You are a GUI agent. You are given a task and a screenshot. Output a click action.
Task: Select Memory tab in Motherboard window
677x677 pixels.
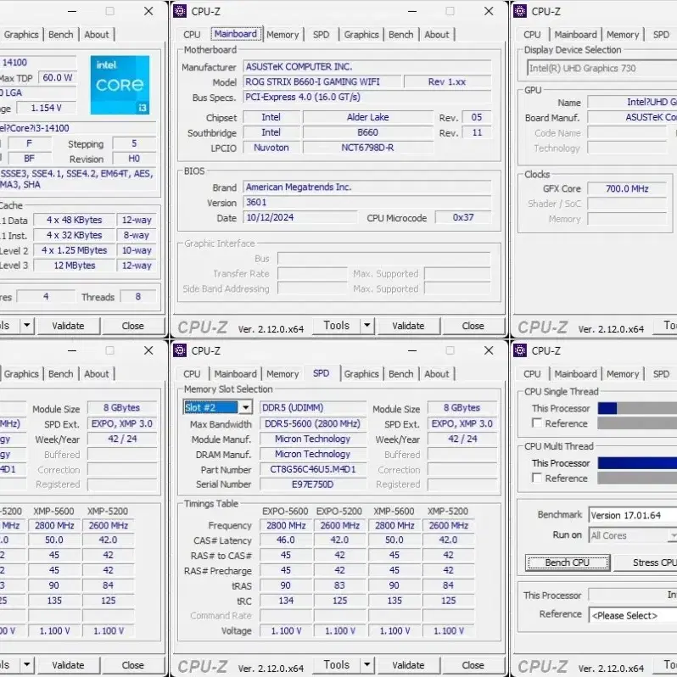tap(283, 35)
